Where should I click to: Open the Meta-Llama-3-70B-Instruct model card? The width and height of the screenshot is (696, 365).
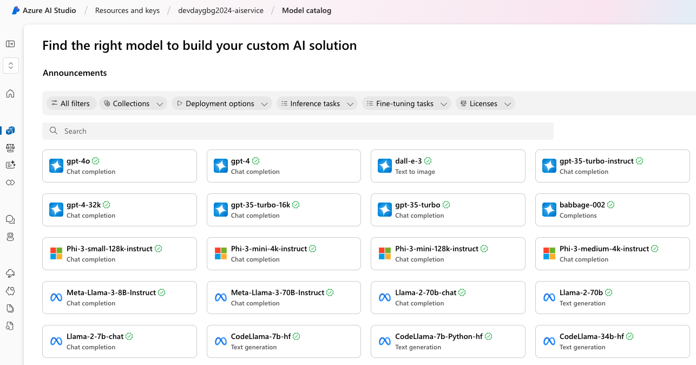pos(284,297)
